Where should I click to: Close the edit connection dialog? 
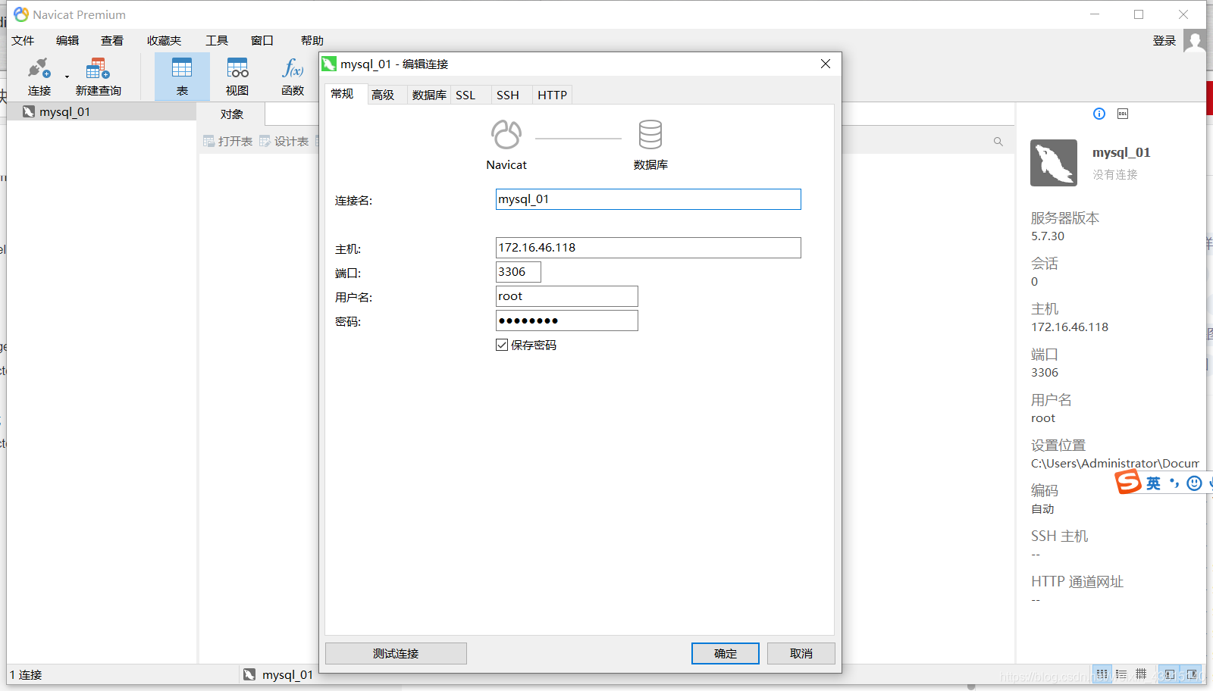(826, 64)
